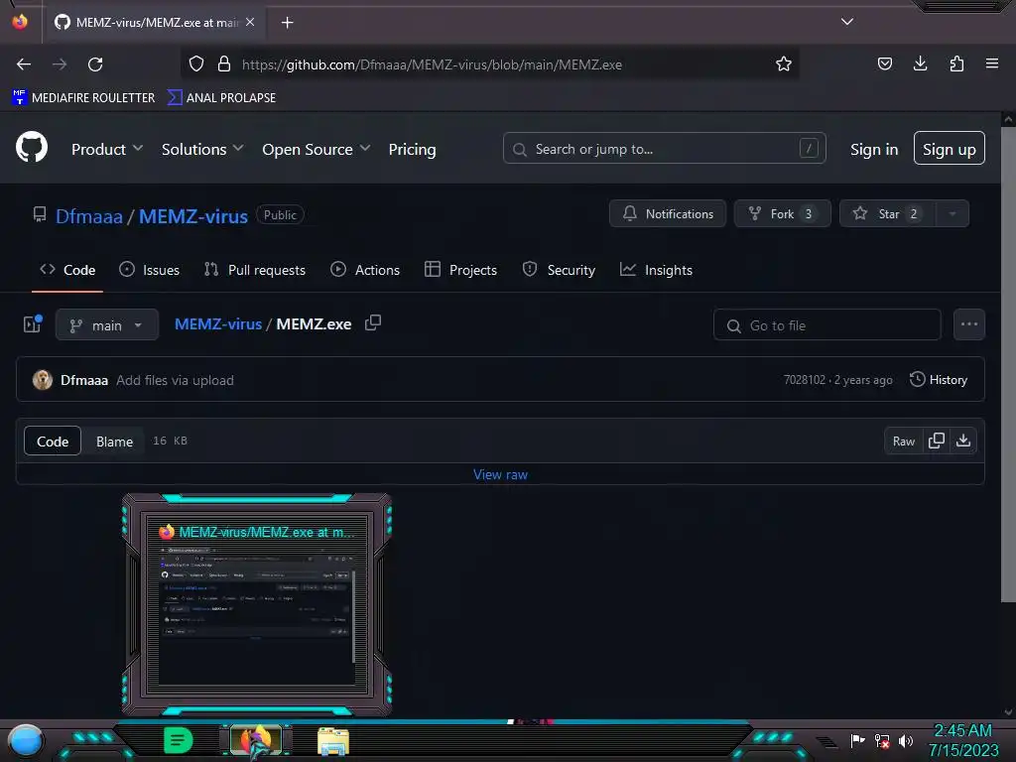Screen dimensions: 1016x762
Task: Open the Actions tab
Action: pos(365,270)
